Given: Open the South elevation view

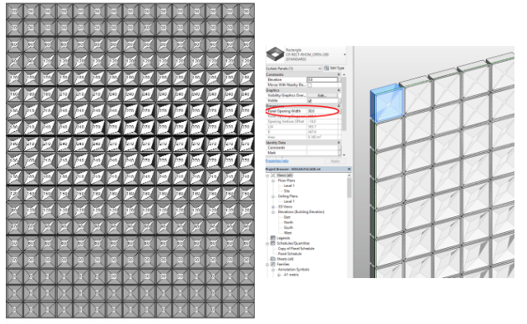Looking at the screenshot, I should tap(288, 227).
